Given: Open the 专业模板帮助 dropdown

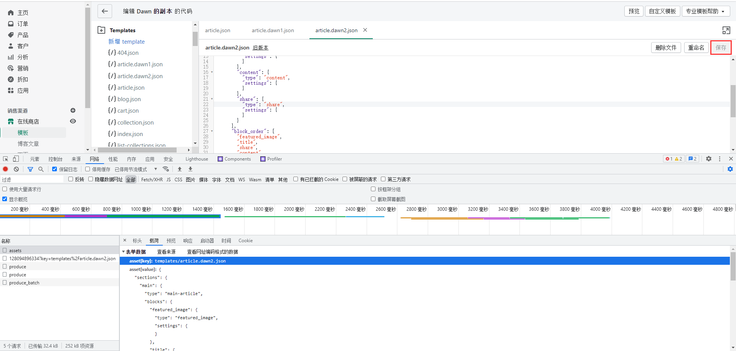Looking at the screenshot, I should click(705, 11).
